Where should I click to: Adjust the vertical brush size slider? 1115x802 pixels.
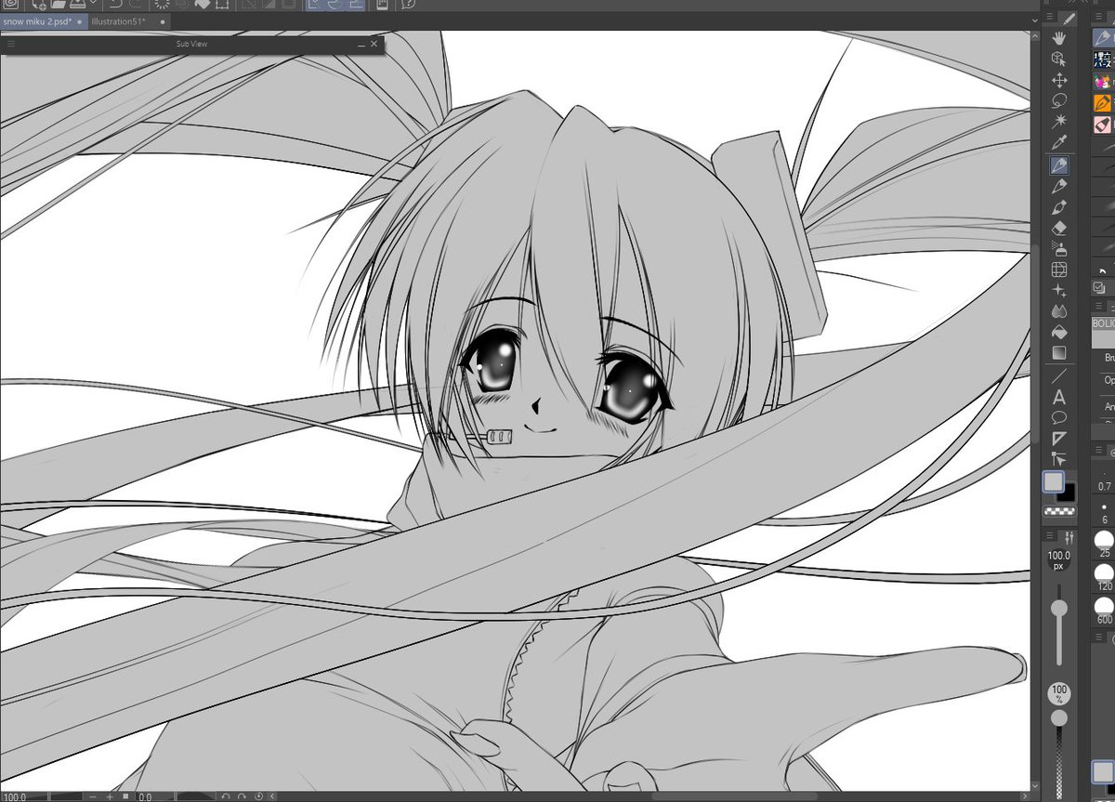pyautogui.click(x=1059, y=609)
